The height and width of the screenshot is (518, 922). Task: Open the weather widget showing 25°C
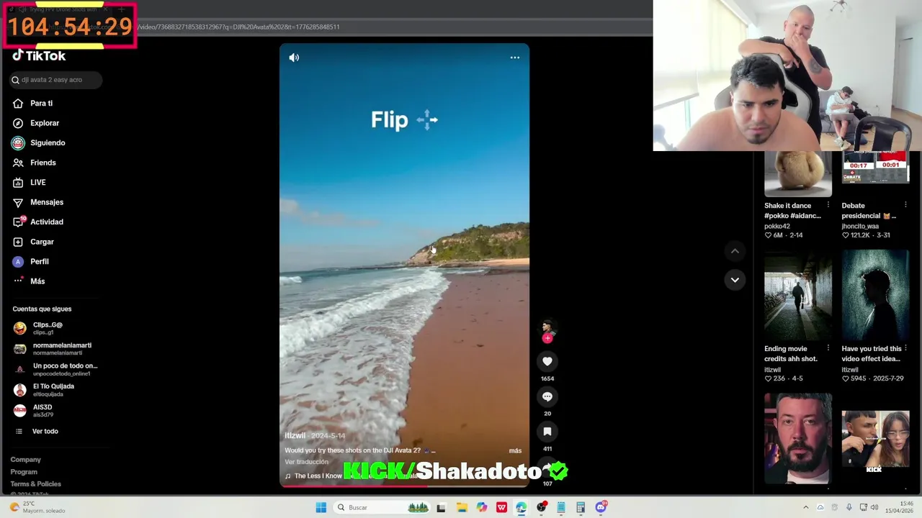36,507
